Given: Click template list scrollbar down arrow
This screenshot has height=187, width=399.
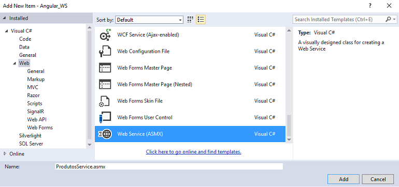Looking at the screenshot, I should coord(289,139).
